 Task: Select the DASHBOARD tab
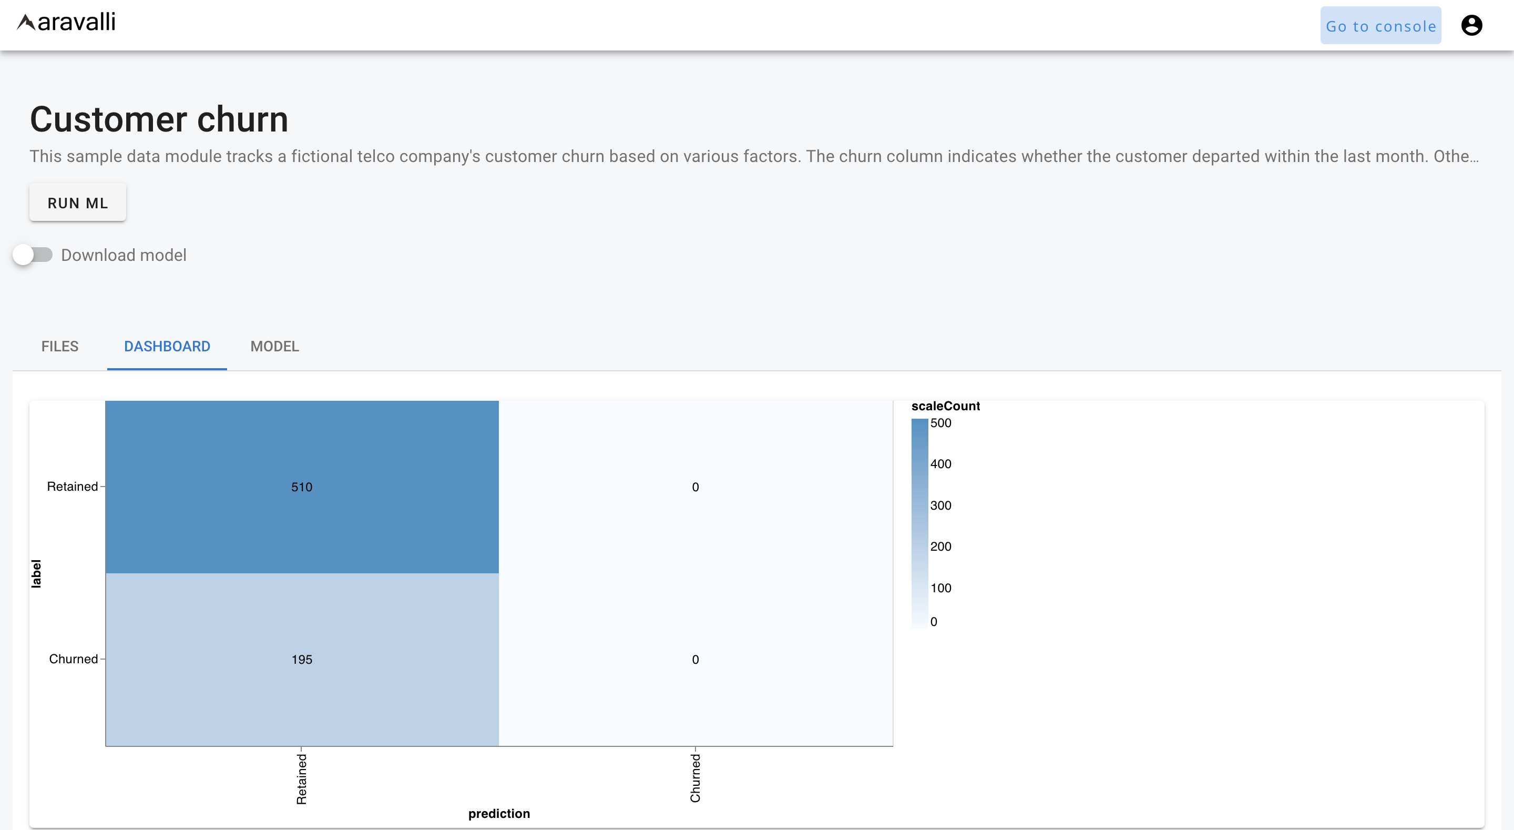(167, 346)
